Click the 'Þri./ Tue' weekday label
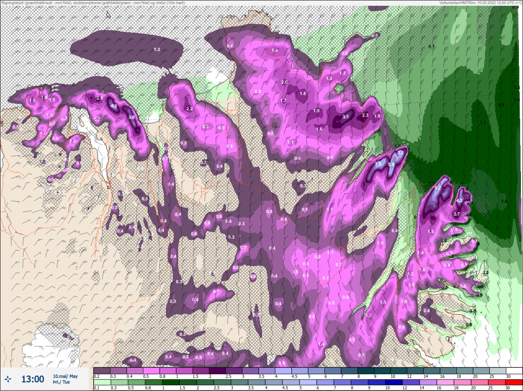 coord(61,382)
